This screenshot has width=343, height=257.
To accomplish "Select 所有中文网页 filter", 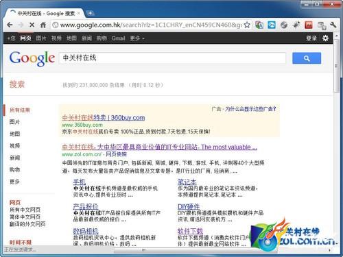I will pyautogui.click(x=25, y=210).
